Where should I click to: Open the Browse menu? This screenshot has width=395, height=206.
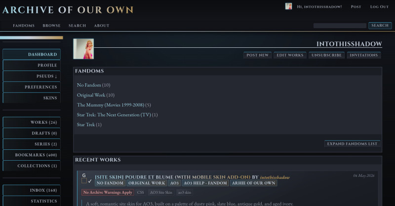[51, 26]
